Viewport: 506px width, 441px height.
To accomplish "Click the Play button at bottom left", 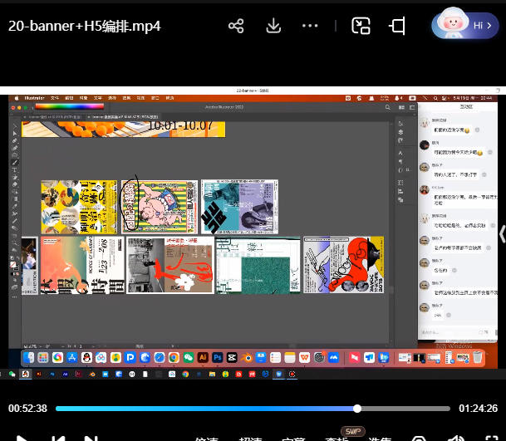I will pyautogui.click(x=22, y=438).
